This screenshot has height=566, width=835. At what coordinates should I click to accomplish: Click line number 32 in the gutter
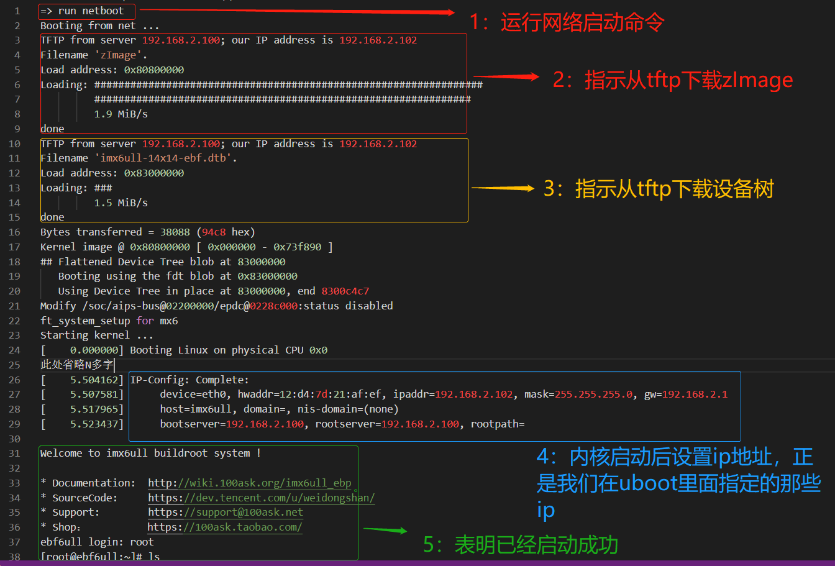click(x=15, y=468)
